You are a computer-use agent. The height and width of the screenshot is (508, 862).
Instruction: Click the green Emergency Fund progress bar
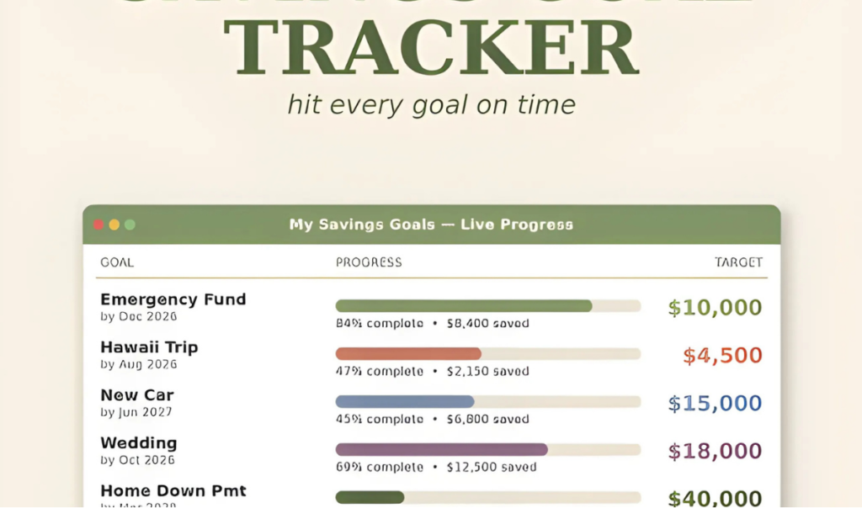pos(488,306)
